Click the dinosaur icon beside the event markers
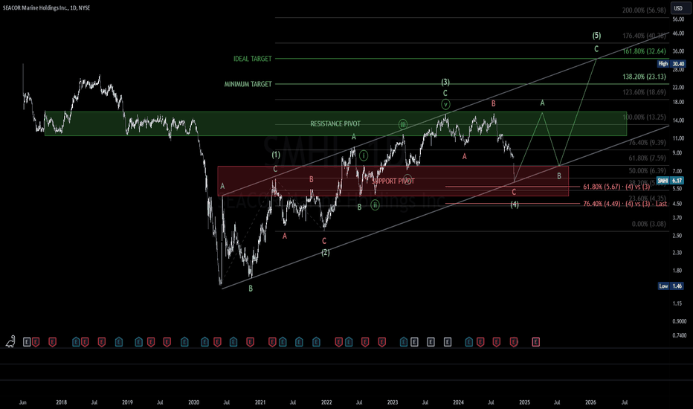Viewport: 693px width, 409px height. click(10, 341)
